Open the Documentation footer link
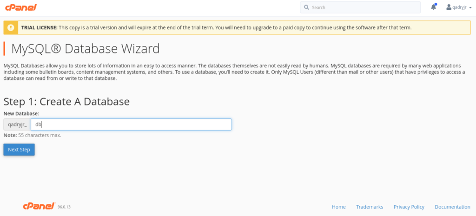The height and width of the screenshot is (216, 476). click(452, 207)
